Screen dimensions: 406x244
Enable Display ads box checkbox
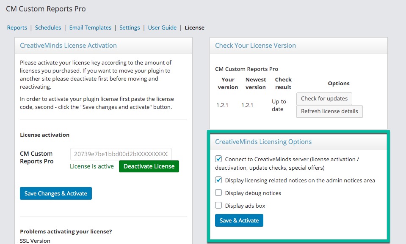pyautogui.click(x=218, y=205)
